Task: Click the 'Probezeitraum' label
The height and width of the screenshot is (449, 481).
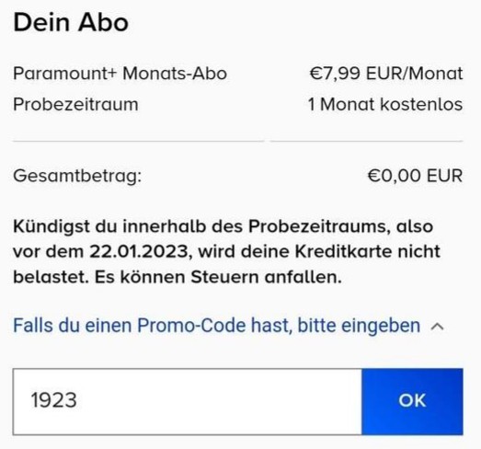Action: 75,105
